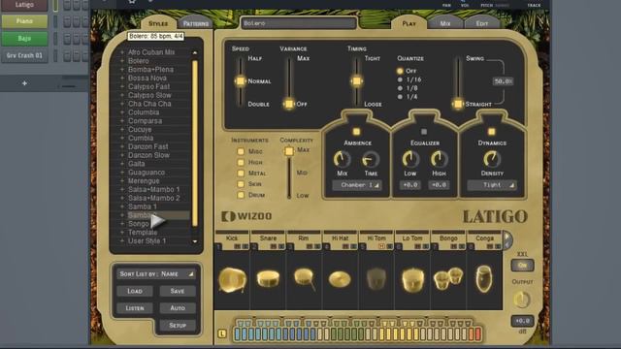Toggle the XXL On button
Screen dimensions: 621x349
tap(522, 265)
